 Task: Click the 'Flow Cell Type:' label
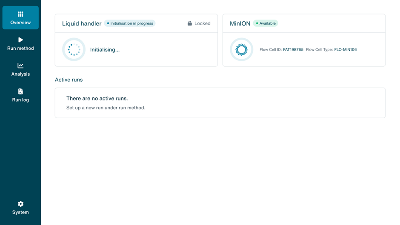point(320,49)
